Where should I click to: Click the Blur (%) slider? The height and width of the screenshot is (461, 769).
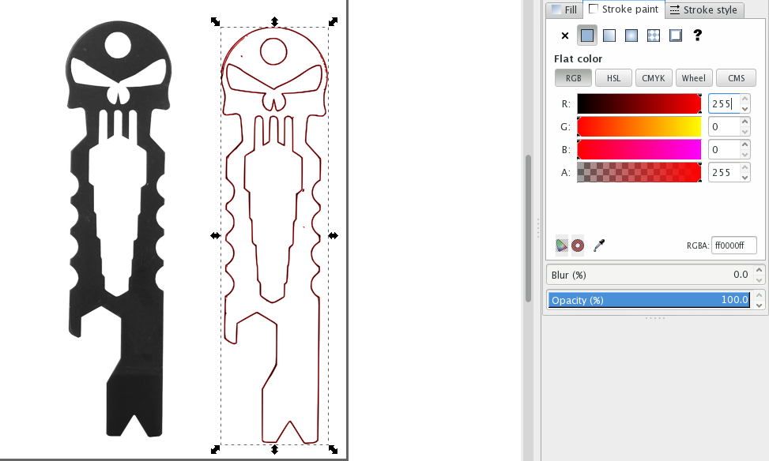point(650,275)
